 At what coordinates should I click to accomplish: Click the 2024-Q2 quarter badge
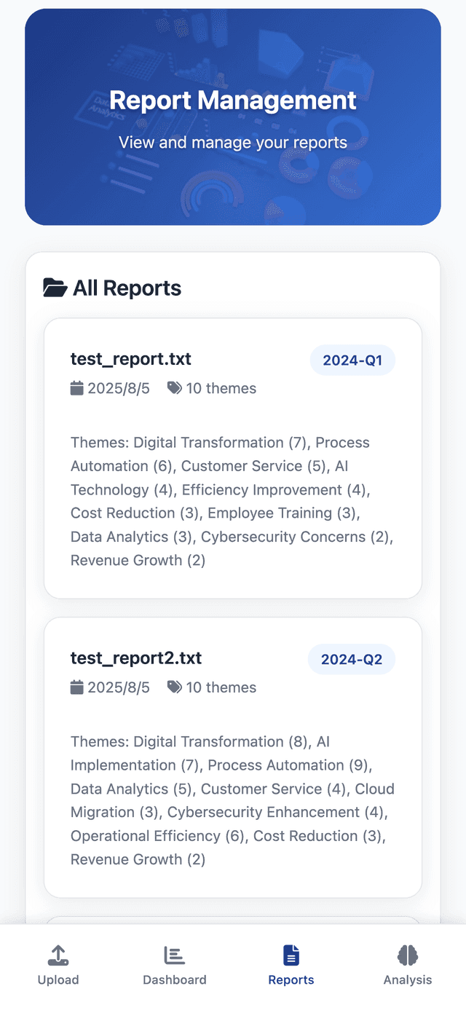click(x=352, y=660)
